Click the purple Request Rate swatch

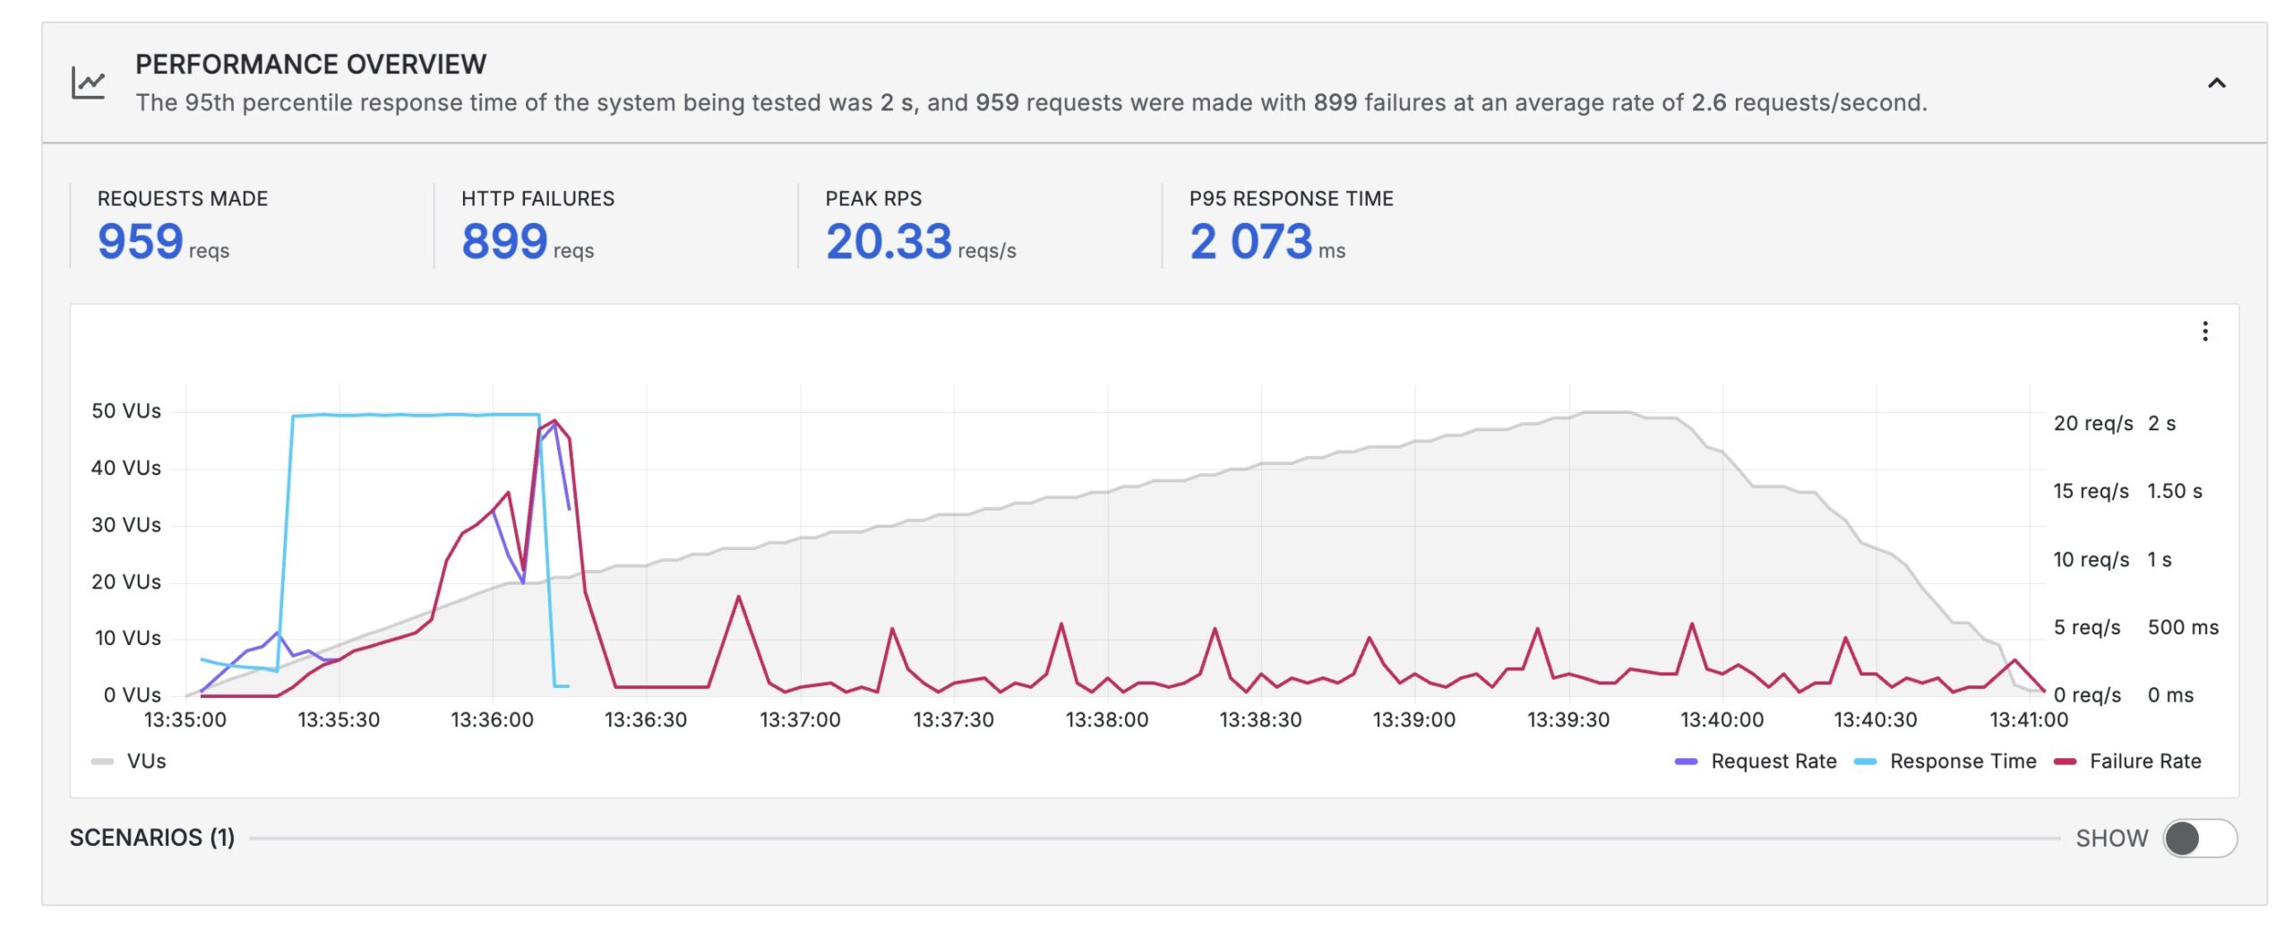[x=1686, y=762]
